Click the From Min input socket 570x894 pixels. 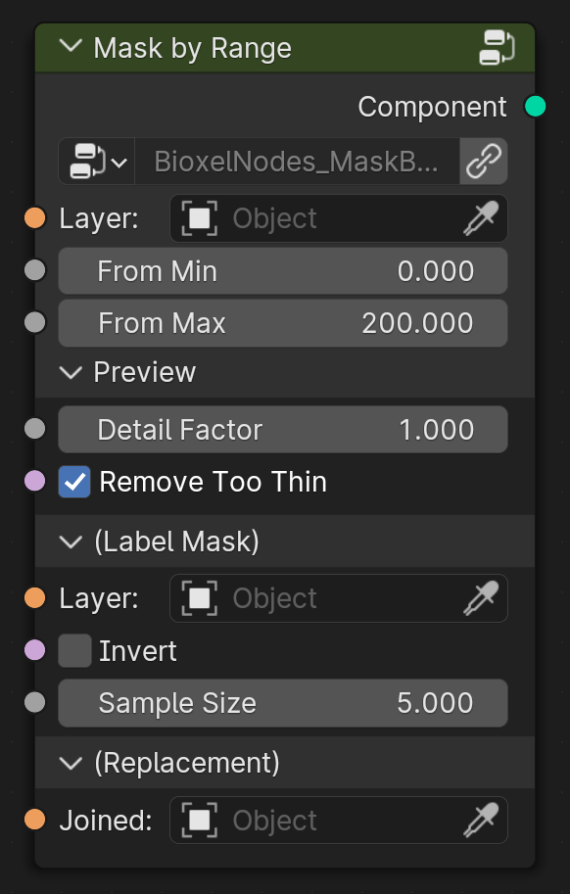point(35,270)
